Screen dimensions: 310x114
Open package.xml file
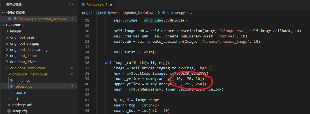[x=22, y=105]
